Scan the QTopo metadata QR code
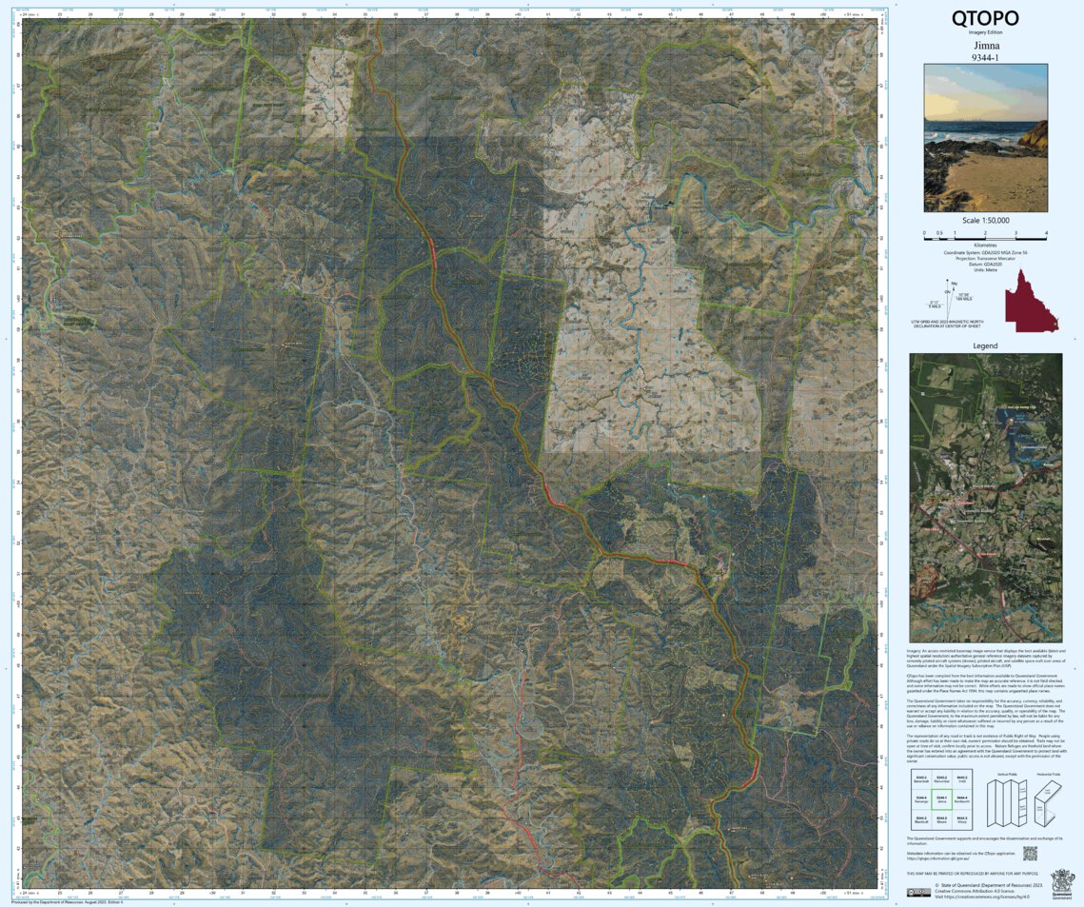 (1030, 854)
